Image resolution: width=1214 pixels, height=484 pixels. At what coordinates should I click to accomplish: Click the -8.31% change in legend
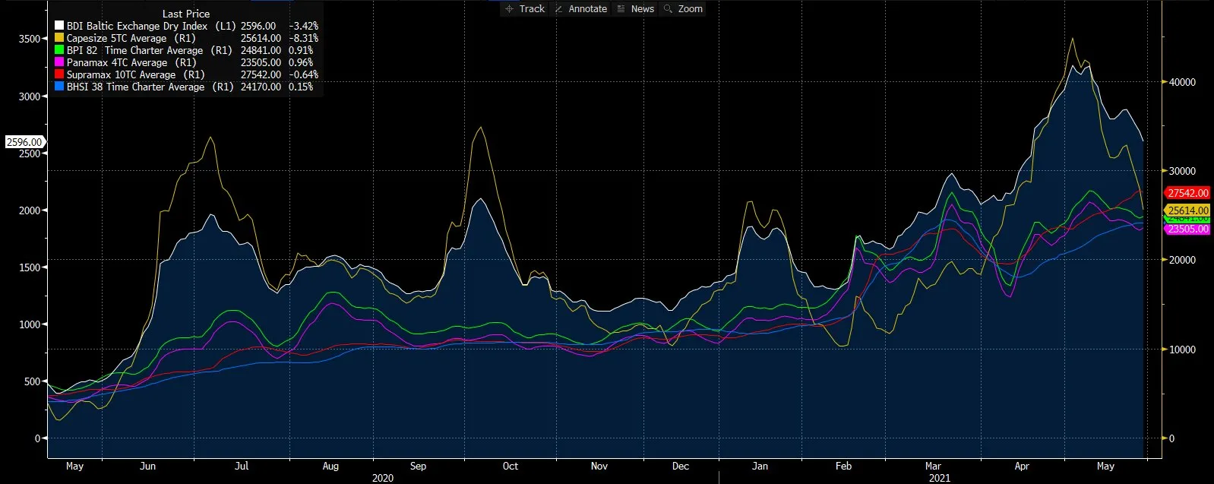(303, 38)
